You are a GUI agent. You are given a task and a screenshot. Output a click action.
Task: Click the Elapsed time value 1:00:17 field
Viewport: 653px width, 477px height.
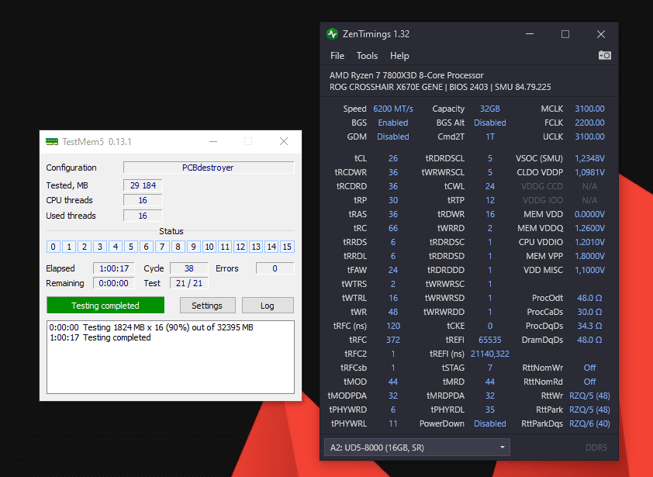click(114, 268)
